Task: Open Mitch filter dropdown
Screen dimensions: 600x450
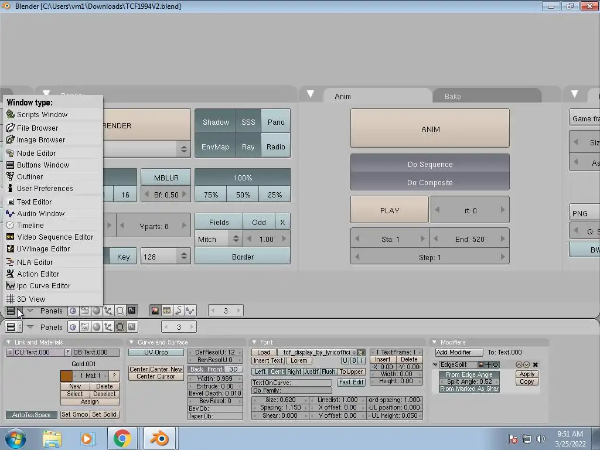Action: click(219, 239)
